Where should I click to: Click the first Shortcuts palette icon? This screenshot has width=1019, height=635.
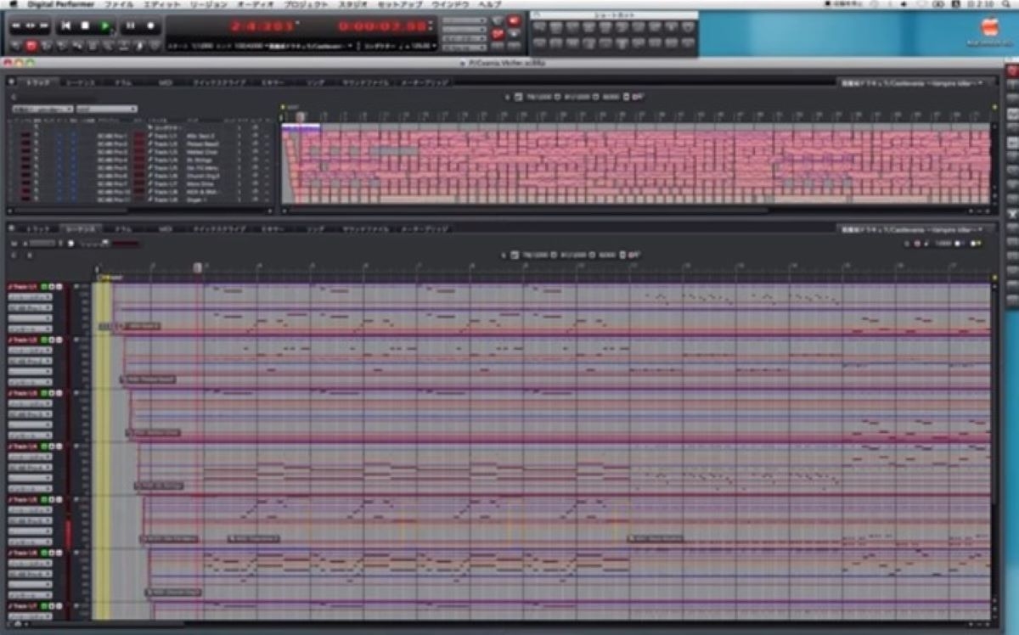(540, 26)
